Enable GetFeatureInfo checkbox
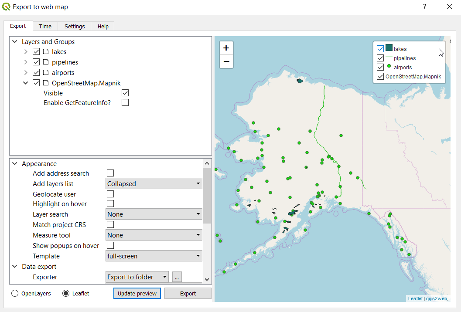This screenshot has height=312, width=461. (125, 102)
